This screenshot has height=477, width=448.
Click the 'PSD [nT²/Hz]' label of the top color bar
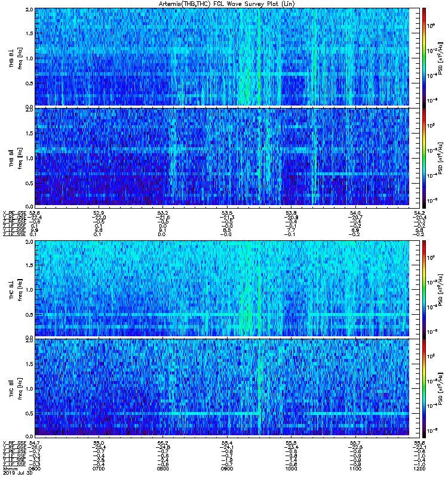tap(440, 58)
